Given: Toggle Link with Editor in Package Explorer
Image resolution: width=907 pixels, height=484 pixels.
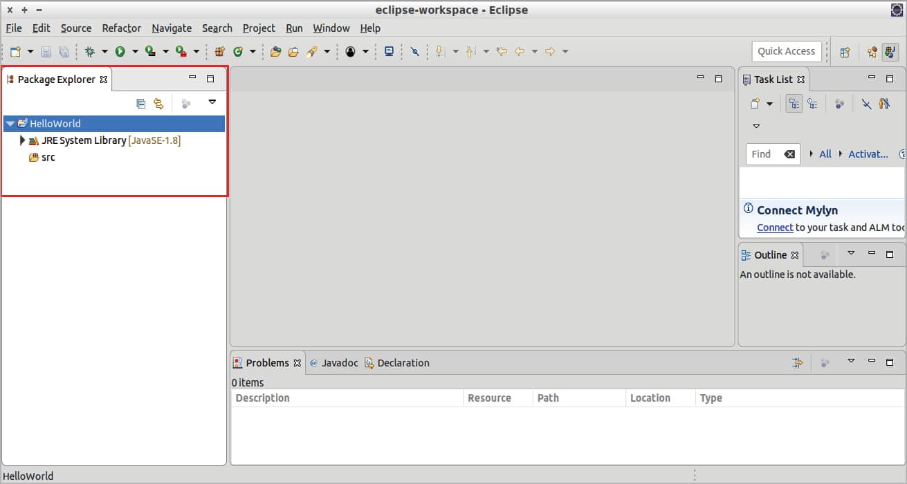Looking at the screenshot, I should [158, 104].
